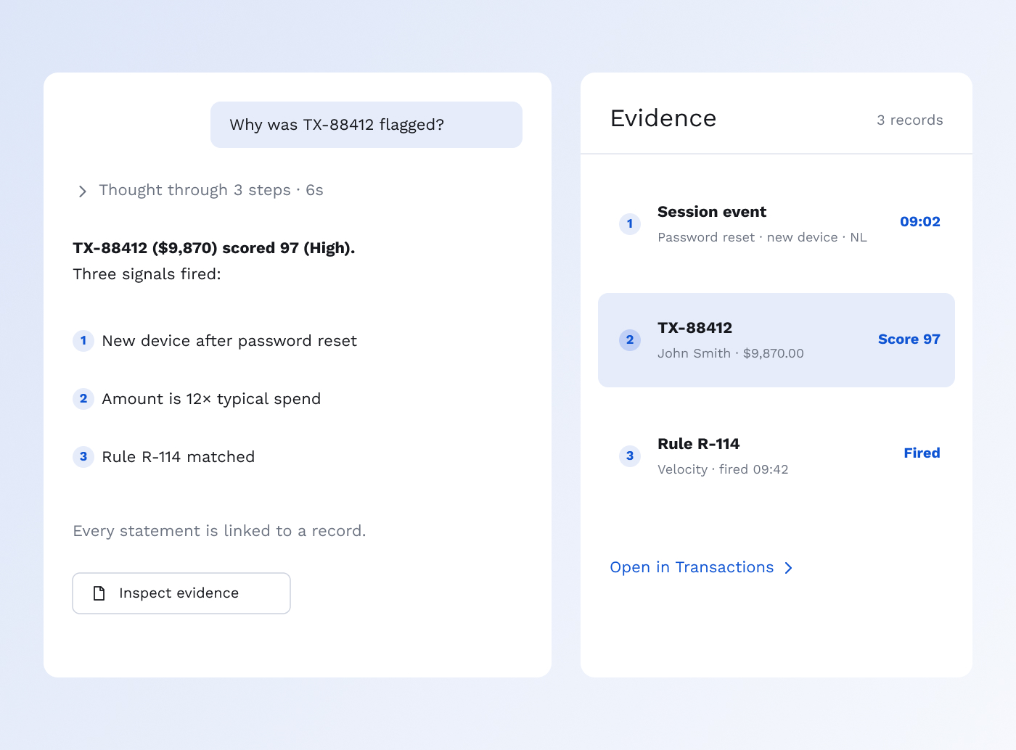
Task: Click citation badge 2 beside Amount is 12× signal
Action: point(83,399)
